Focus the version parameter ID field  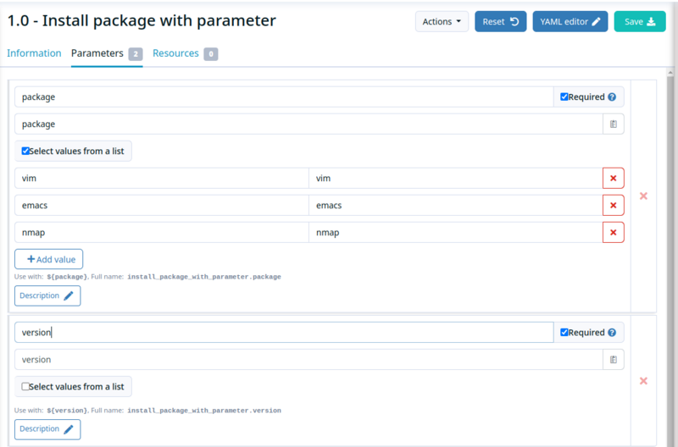tap(308, 359)
